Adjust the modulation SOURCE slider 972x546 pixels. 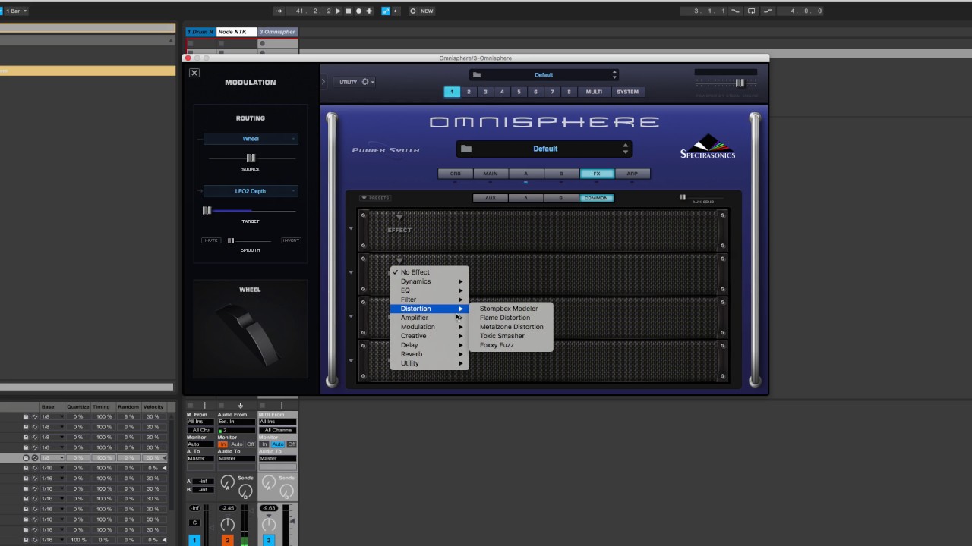(251, 158)
